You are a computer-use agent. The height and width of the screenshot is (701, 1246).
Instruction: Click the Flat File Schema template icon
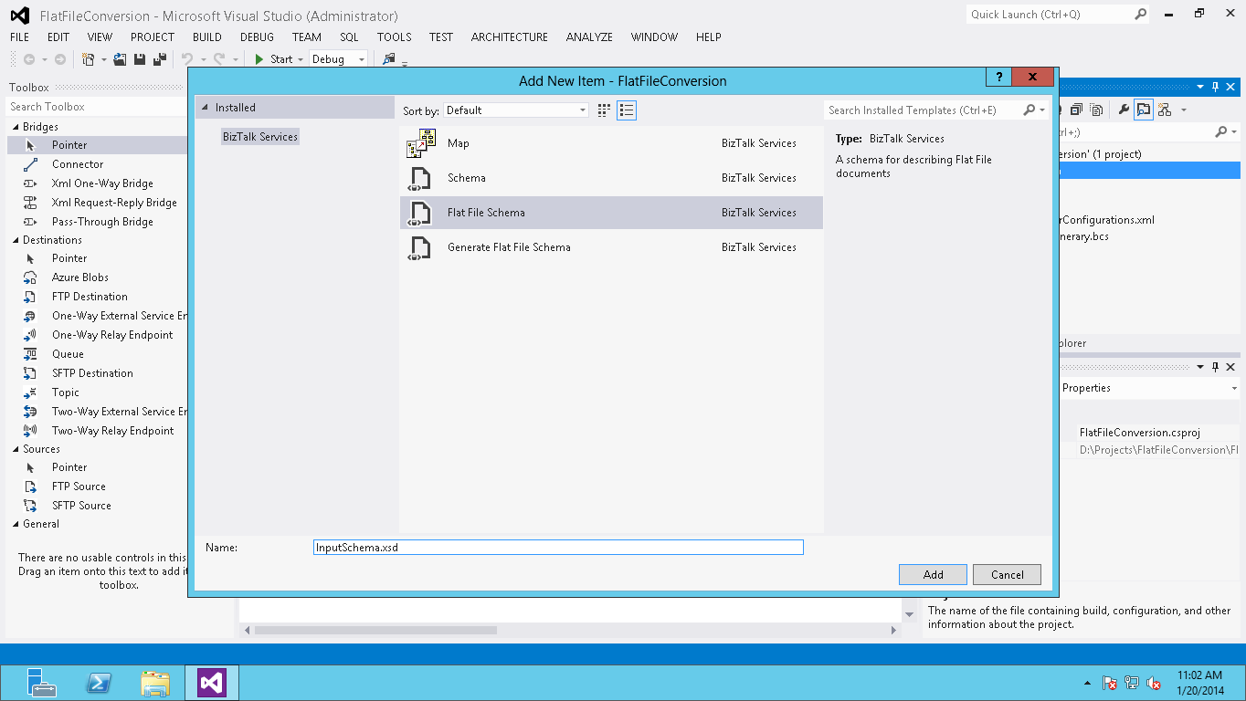click(420, 213)
